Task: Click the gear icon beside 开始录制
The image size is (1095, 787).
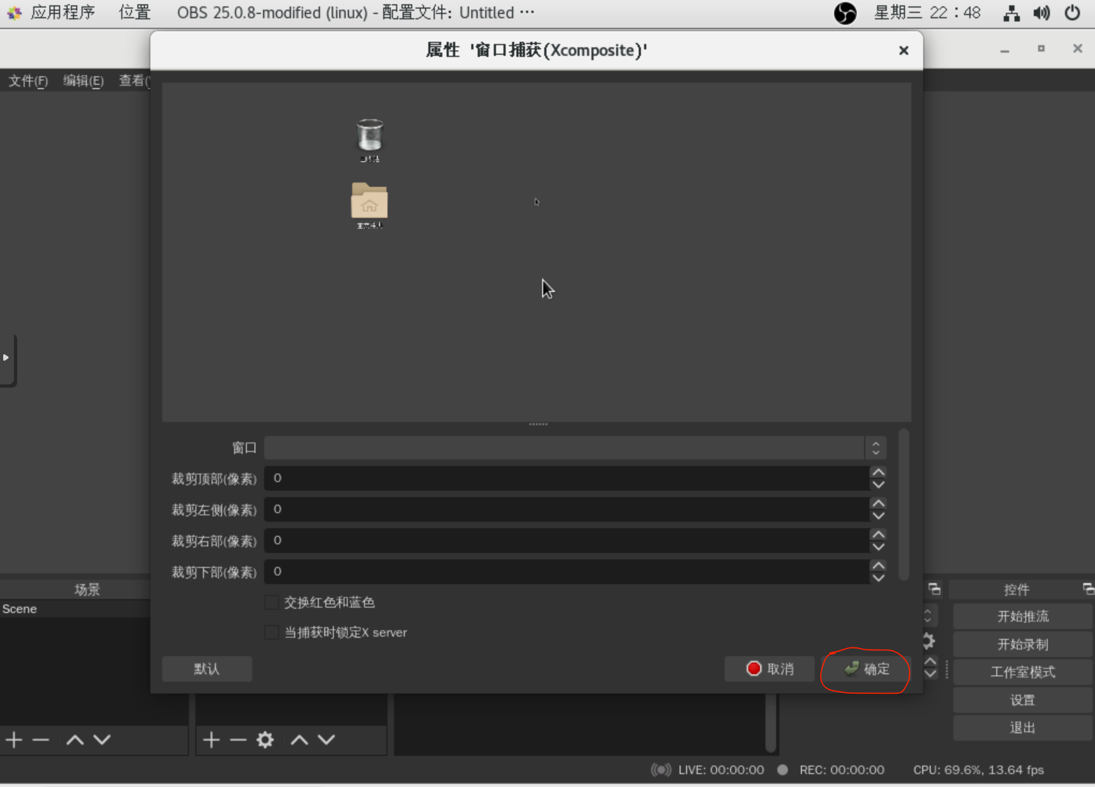Action: tap(929, 641)
